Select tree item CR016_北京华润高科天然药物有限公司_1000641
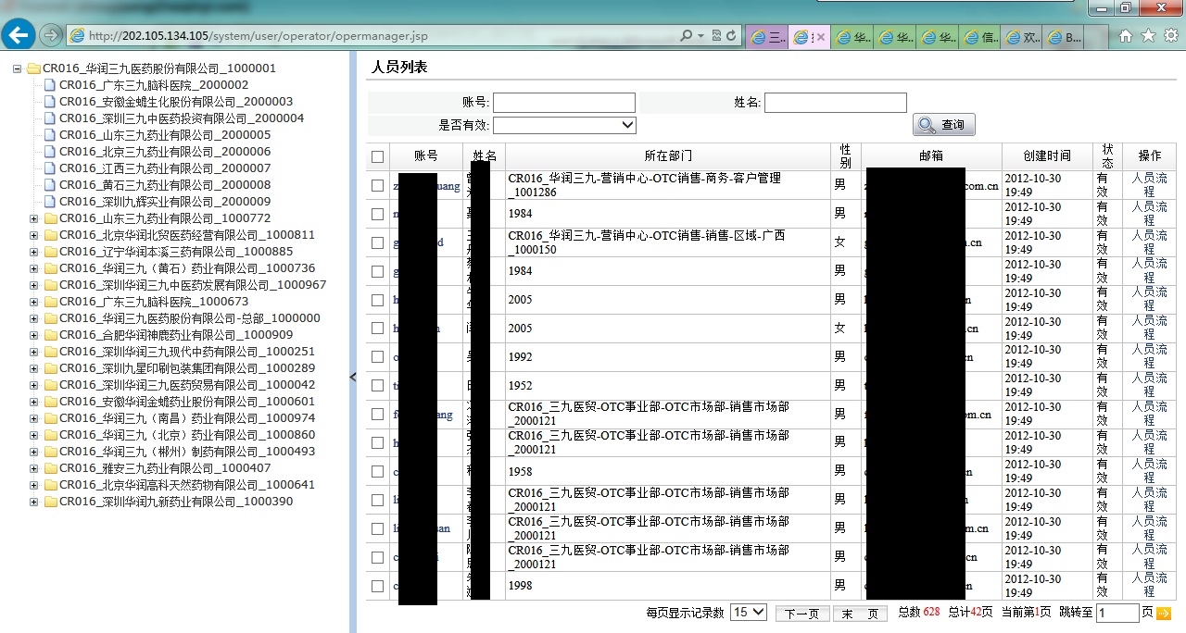Screen dimensions: 1186x633 [187, 485]
